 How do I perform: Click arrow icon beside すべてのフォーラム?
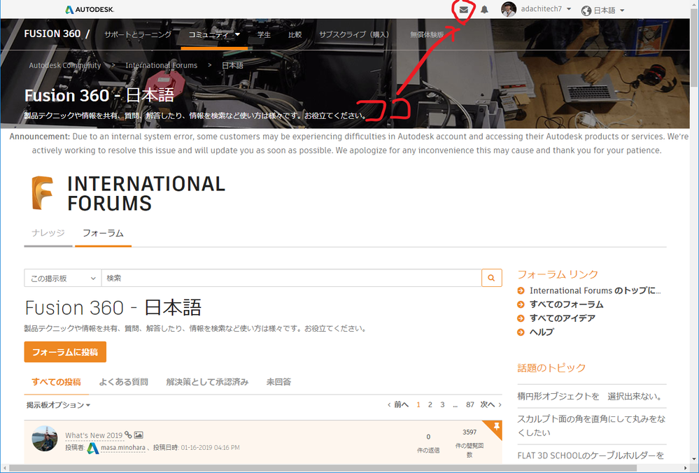pos(521,304)
